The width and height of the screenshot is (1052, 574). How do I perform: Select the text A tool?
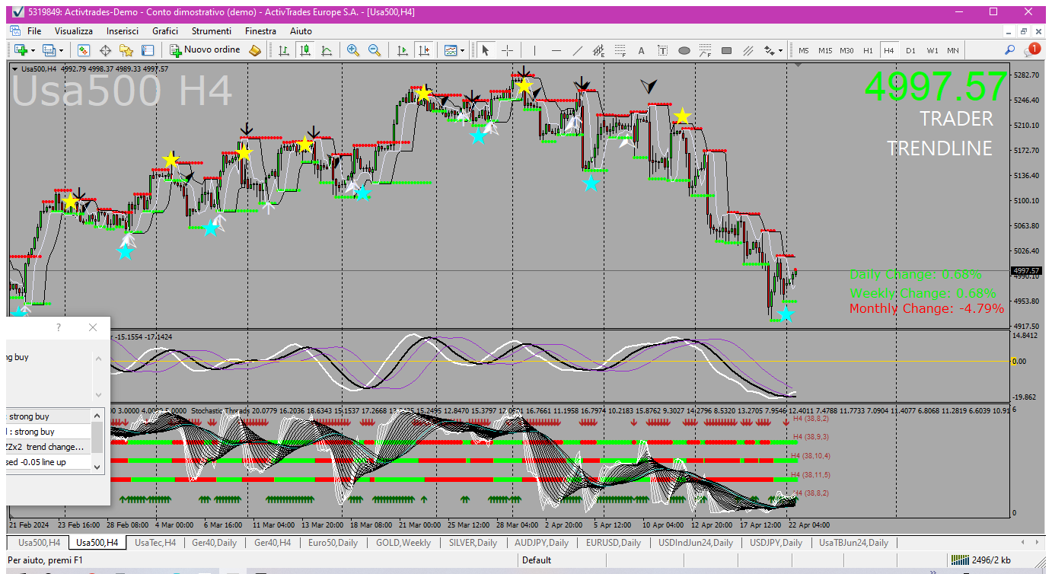(x=642, y=50)
